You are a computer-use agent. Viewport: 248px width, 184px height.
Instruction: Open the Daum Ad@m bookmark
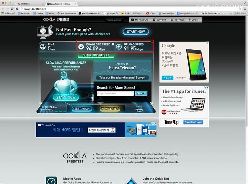(166, 13)
